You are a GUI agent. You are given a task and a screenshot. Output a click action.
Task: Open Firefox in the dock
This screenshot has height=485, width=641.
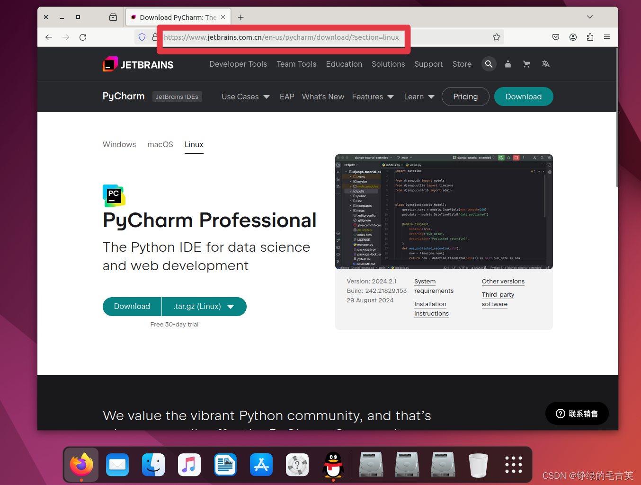(x=81, y=465)
